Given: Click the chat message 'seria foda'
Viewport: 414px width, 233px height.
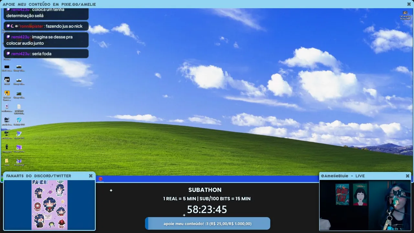Looking at the screenshot, I should 46,54.
